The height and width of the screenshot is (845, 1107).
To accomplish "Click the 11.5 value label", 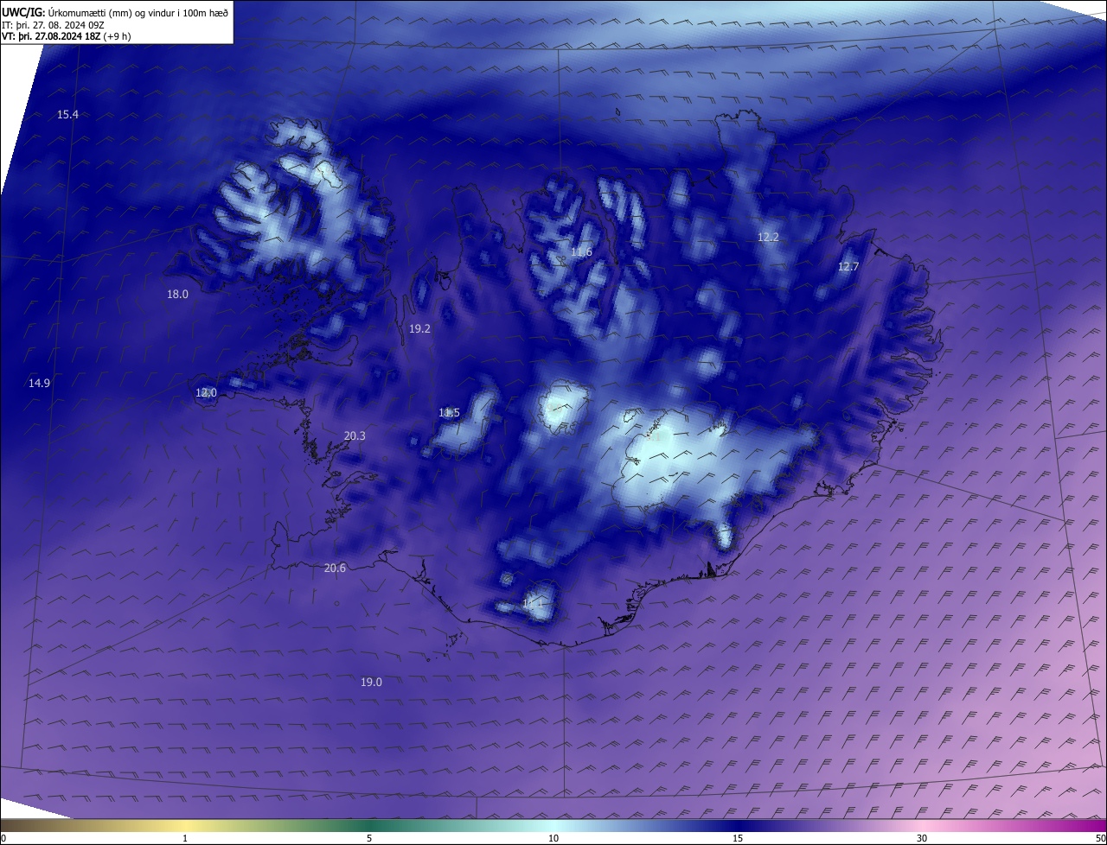I will 449,412.
